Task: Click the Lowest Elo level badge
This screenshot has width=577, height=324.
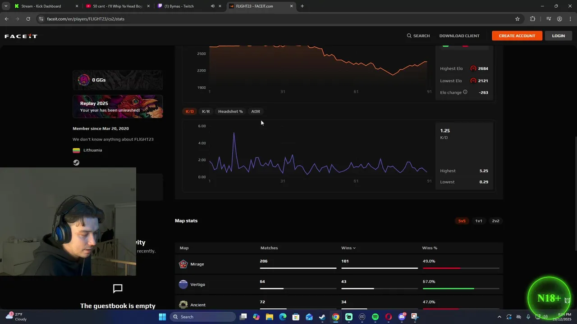Action: (473, 81)
